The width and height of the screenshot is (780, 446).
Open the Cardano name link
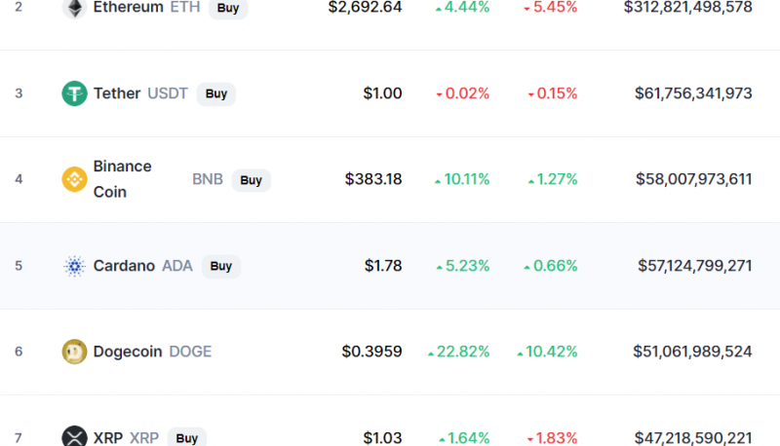(124, 266)
